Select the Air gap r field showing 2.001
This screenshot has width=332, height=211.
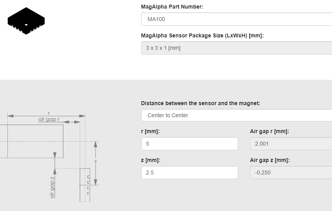point(291,144)
